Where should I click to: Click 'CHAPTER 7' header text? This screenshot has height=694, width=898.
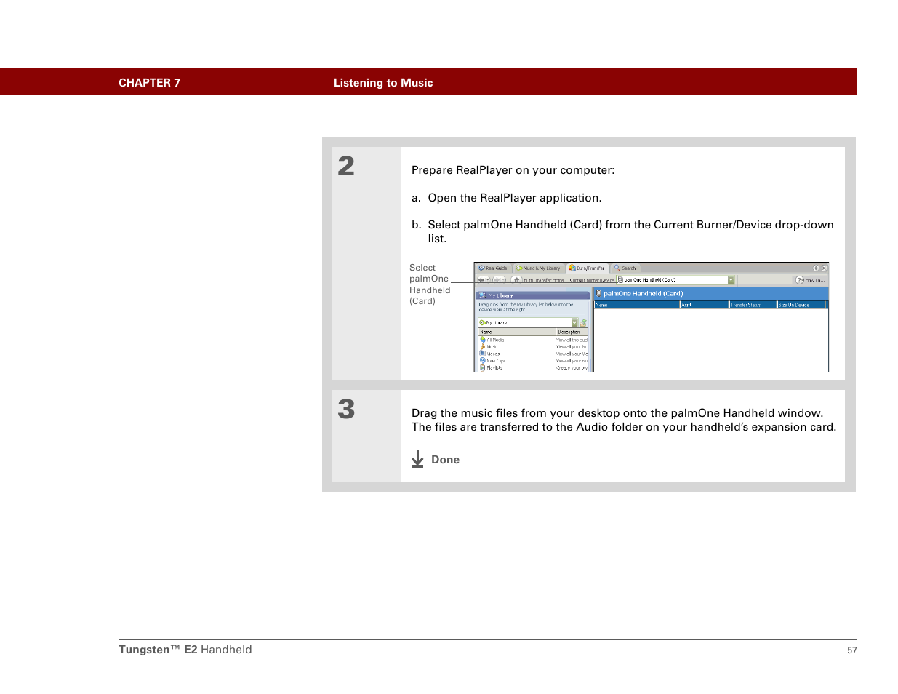click(149, 83)
